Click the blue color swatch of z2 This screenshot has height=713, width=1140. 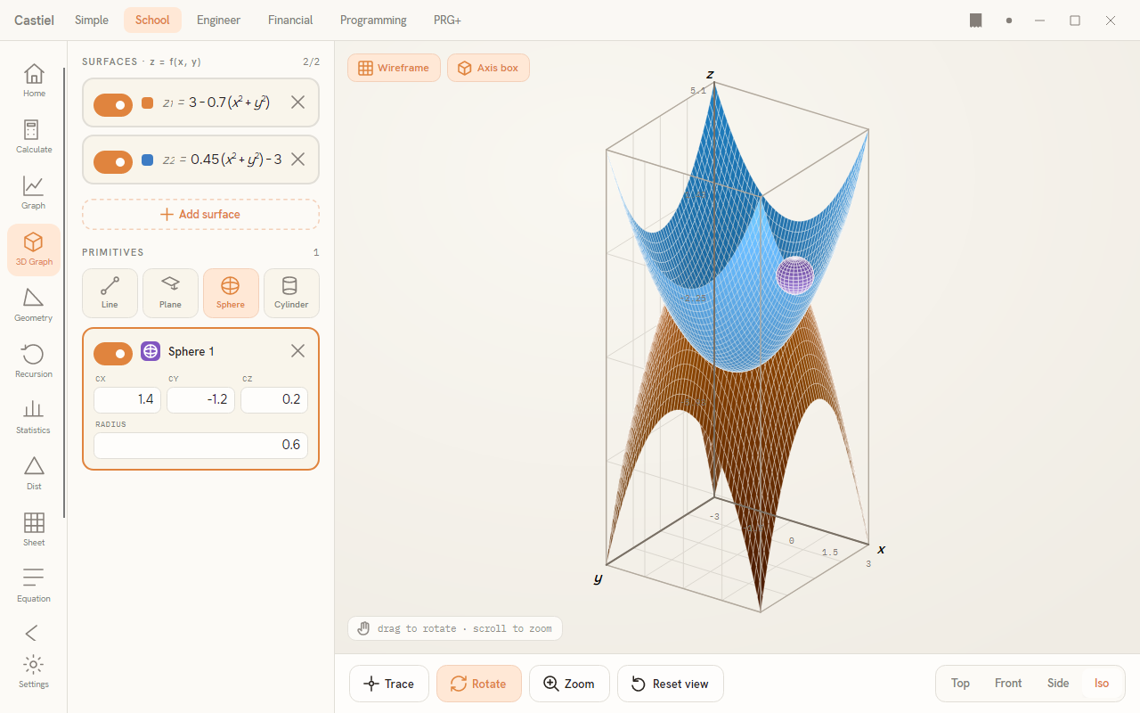tap(148, 160)
